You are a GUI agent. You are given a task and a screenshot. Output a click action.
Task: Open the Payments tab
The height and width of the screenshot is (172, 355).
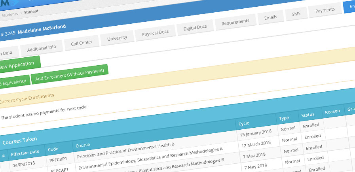tap(325, 10)
